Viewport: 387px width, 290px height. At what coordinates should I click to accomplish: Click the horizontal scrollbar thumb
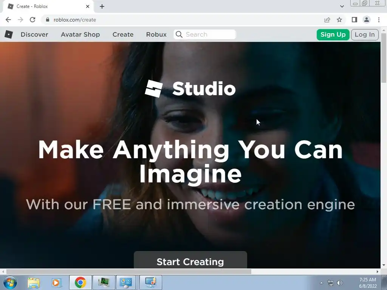click(x=129, y=272)
